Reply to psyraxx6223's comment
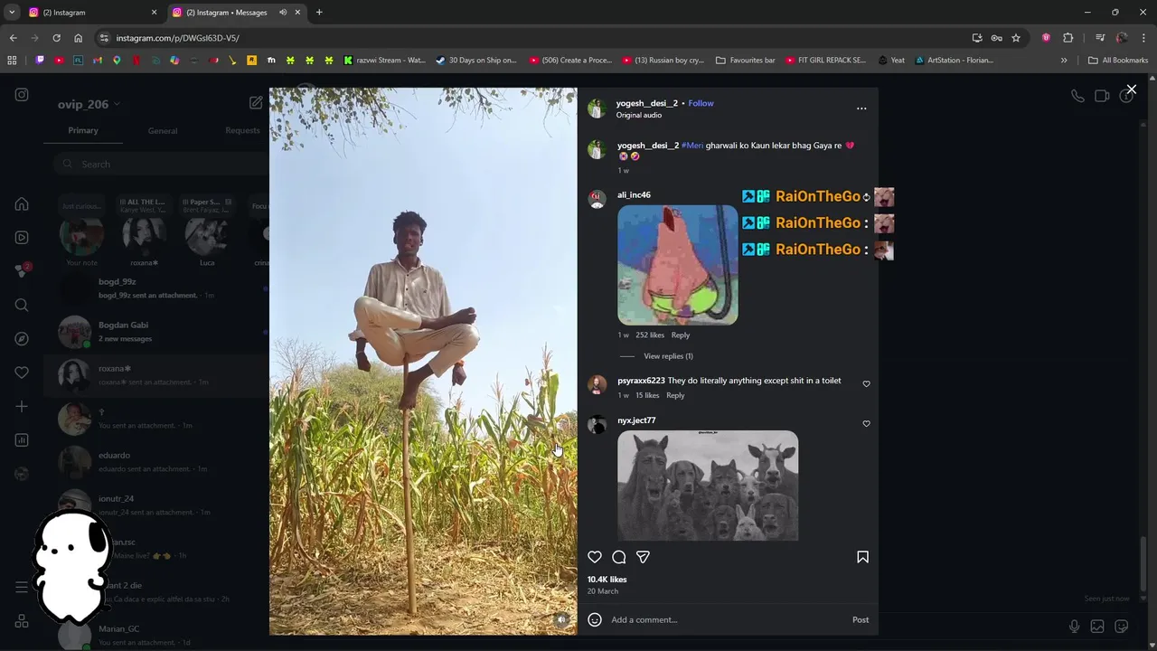This screenshot has height=651, width=1157. point(675,395)
